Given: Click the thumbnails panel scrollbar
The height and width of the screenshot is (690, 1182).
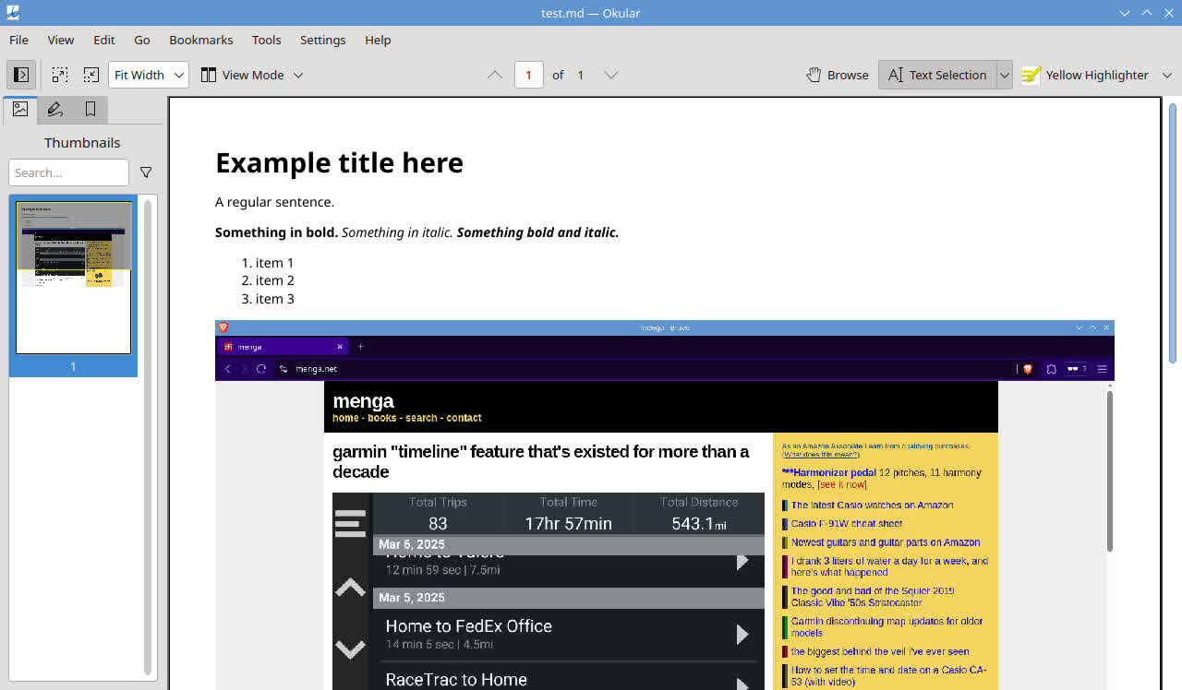Looking at the screenshot, I should pos(148,436).
